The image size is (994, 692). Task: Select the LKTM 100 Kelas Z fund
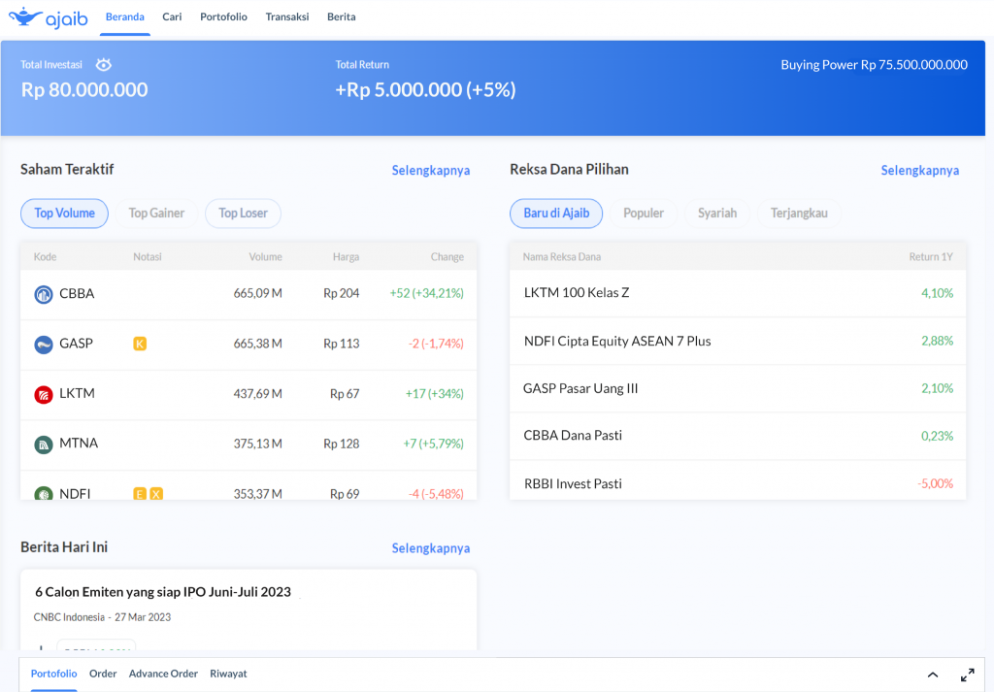(x=738, y=293)
